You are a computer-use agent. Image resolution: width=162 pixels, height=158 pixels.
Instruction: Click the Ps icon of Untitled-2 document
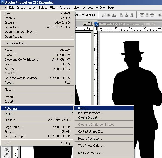pyautogui.click(x=96, y=24)
